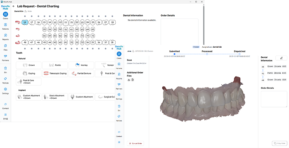Choose Stock Abutment+Crown implant option
Screen dimensions: 289x148
click(55, 97)
